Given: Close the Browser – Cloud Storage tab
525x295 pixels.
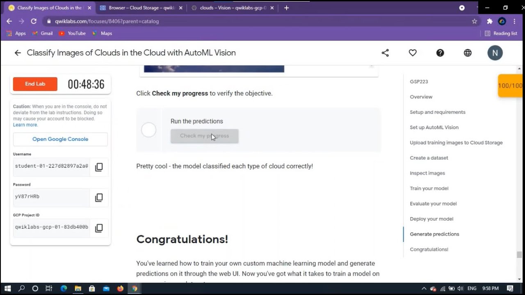Looking at the screenshot, I should click(180, 8).
